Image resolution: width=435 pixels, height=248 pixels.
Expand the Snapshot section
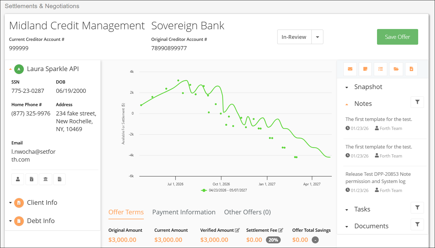(347, 87)
